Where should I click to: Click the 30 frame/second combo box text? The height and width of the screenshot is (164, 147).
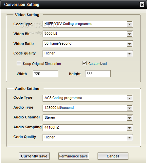click(58, 43)
